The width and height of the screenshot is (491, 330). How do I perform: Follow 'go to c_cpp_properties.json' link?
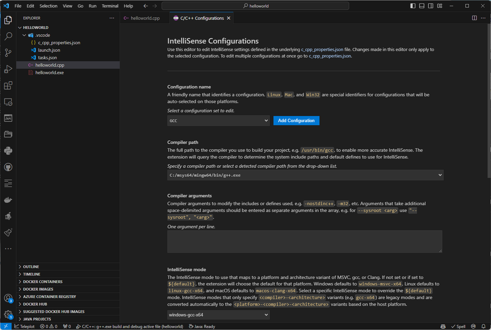330,56
